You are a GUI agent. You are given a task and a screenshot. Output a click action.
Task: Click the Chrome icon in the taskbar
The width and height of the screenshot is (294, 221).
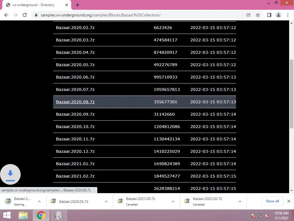[41, 215]
